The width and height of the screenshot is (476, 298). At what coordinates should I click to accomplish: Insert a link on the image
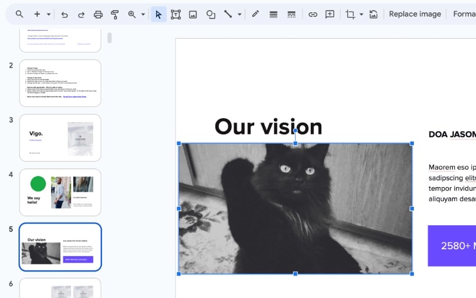pos(312,14)
